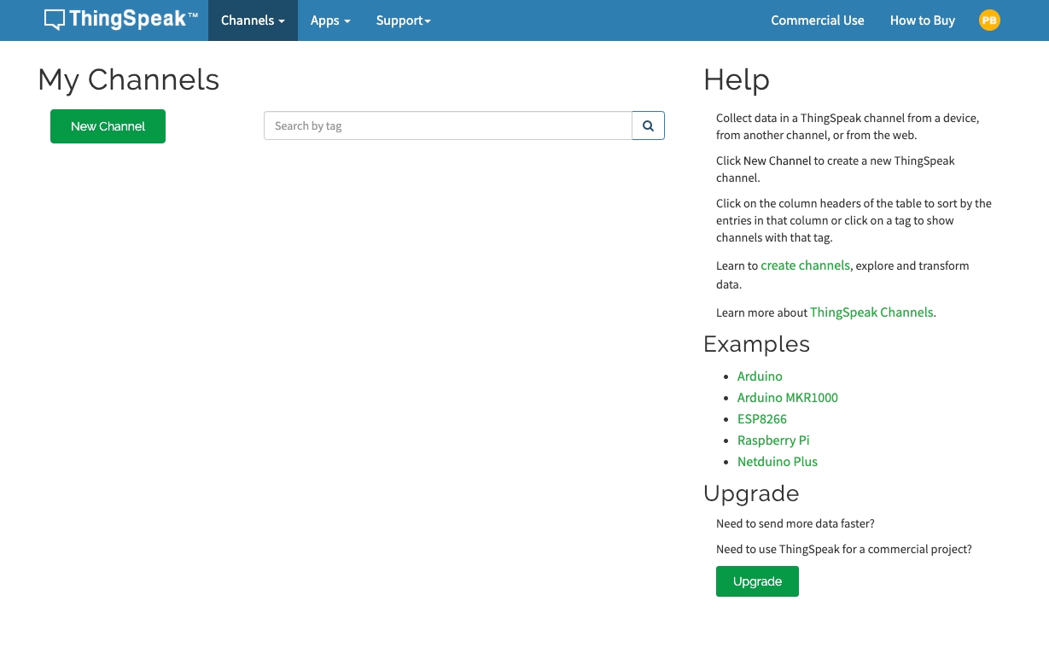
Task: Click the ThingSpeak logo
Action: click(120, 20)
